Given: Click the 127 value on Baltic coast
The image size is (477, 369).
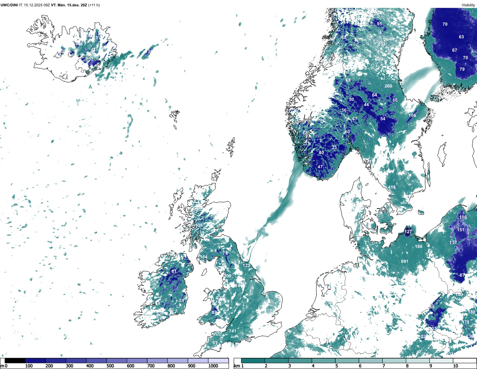Looking at the screenshot, I should coord(408,232).
